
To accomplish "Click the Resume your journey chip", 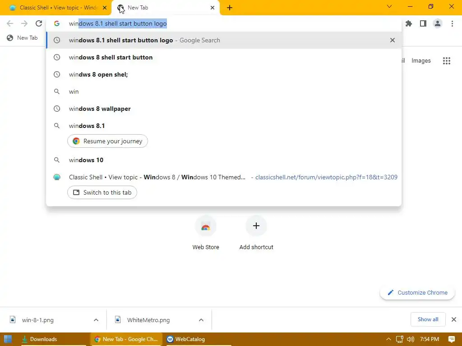I will coord(107,141).
